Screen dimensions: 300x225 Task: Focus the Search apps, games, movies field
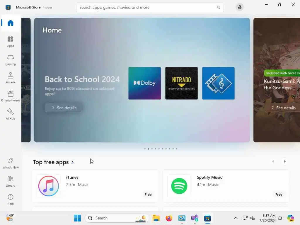tap(150, 7)
